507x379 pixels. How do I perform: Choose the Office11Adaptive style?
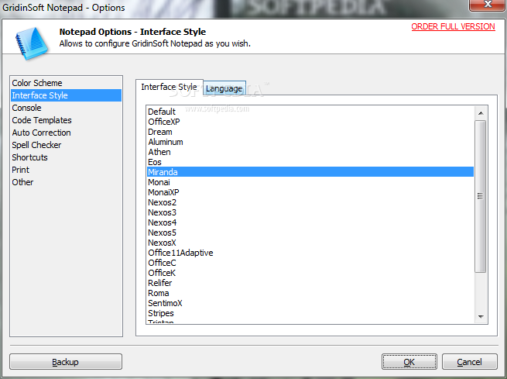click(310, 253)
